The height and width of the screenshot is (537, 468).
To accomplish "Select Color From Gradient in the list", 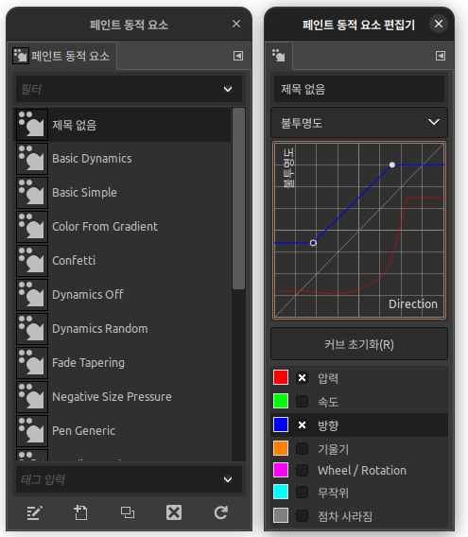I will tap(123, 227).
